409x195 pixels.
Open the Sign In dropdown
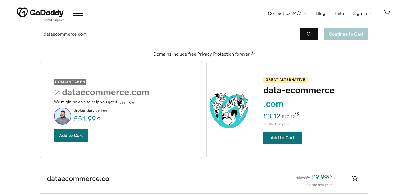point(362,13)
